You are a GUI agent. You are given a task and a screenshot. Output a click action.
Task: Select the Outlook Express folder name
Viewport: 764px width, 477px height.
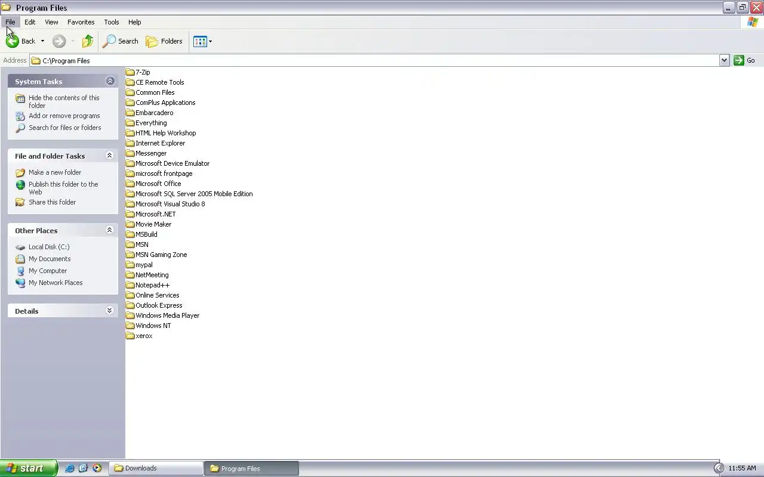click(159, 305)
